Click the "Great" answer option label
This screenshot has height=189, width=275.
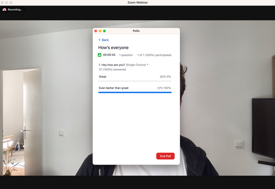point(102,76)
